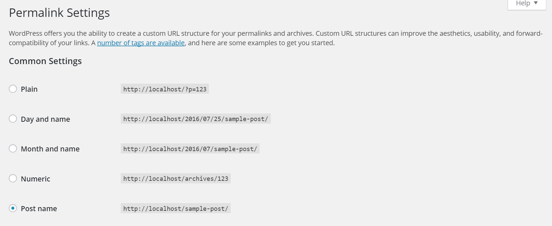Click the Plain label text
The image size is (552, 226).
29,89
